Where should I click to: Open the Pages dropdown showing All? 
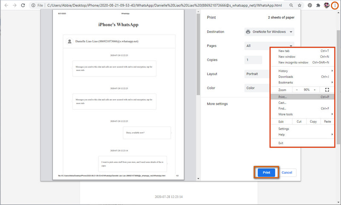click(269, 46)
